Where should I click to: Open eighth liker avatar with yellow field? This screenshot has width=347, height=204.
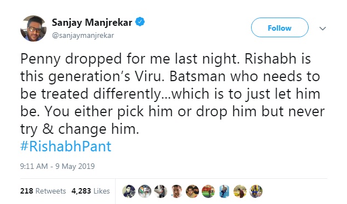(240, 191)
